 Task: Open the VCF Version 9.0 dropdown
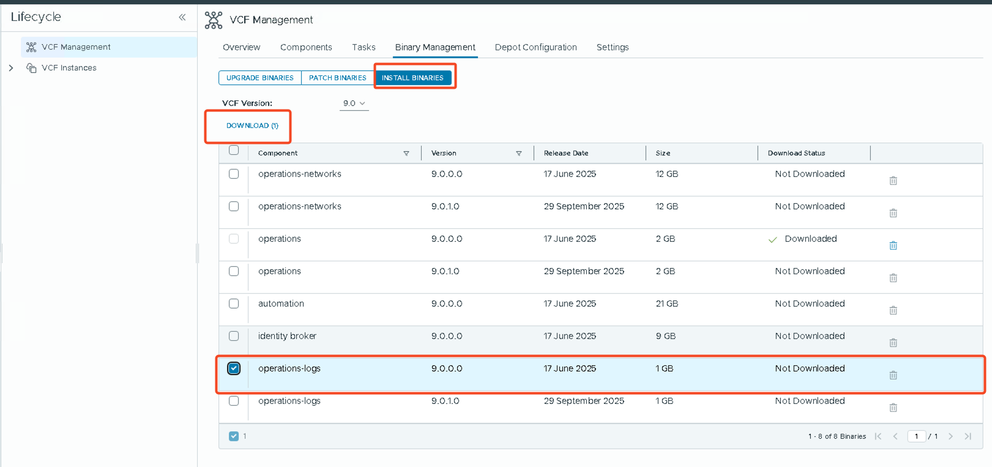(354, 103)
